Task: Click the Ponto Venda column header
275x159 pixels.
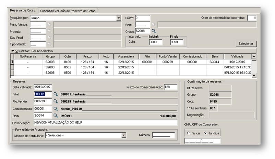Action: [x=168, y=56]
